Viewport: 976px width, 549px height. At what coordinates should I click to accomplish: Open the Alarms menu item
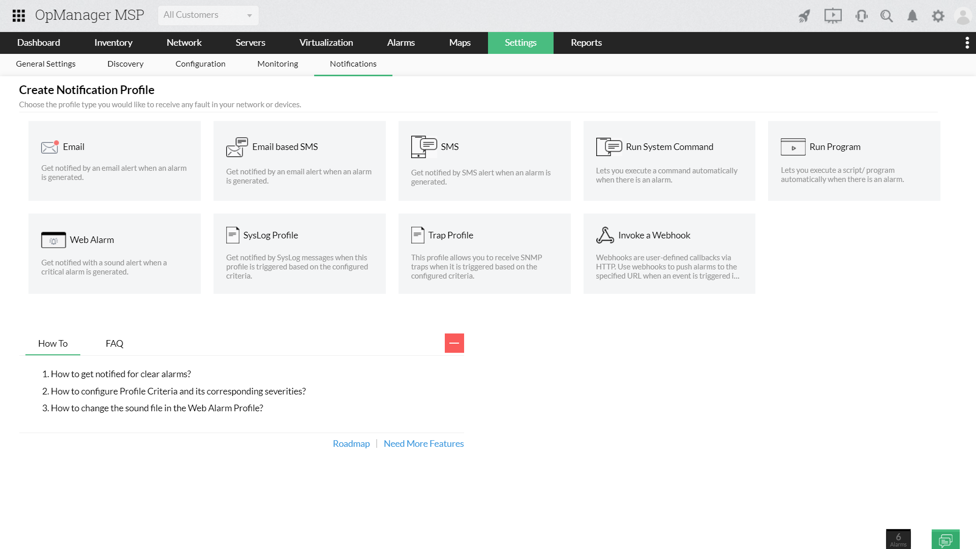pyautogui.click(x=401, y=43)
